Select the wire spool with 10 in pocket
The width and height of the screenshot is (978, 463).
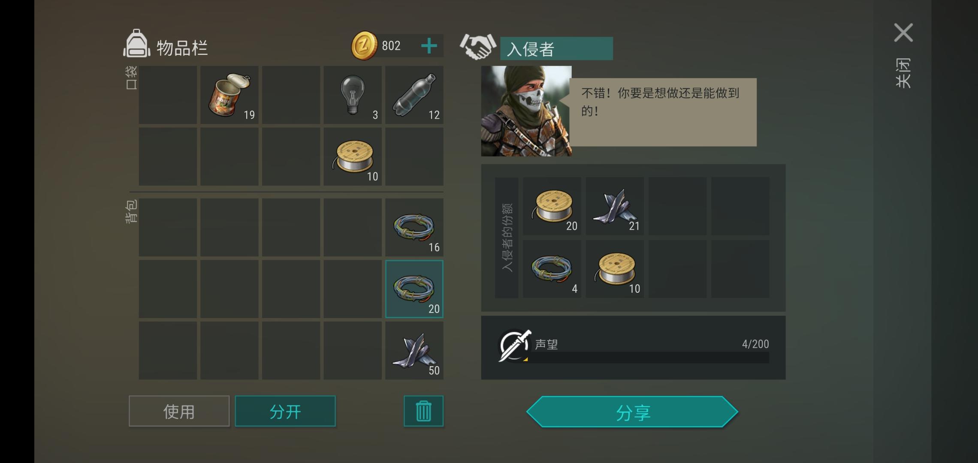pos(353,156)
